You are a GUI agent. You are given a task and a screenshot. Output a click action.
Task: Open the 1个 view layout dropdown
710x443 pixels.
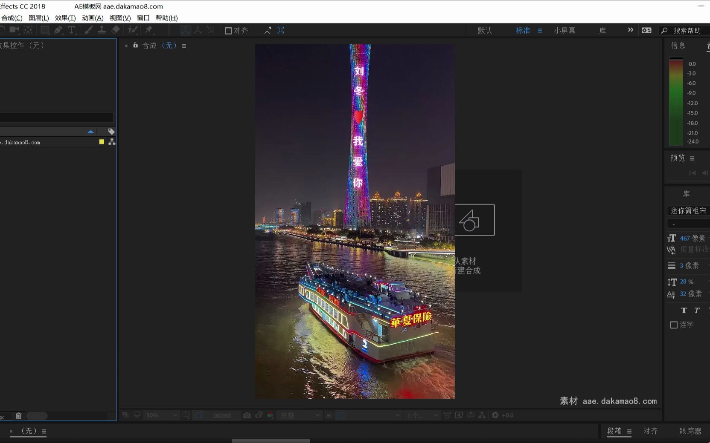[422, 415]
